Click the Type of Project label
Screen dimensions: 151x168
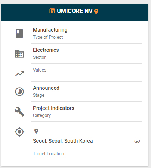tap(48, 37)
